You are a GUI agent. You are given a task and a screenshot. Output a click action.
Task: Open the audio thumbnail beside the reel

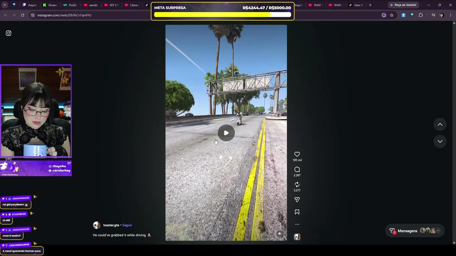click(x=297, y=237)
